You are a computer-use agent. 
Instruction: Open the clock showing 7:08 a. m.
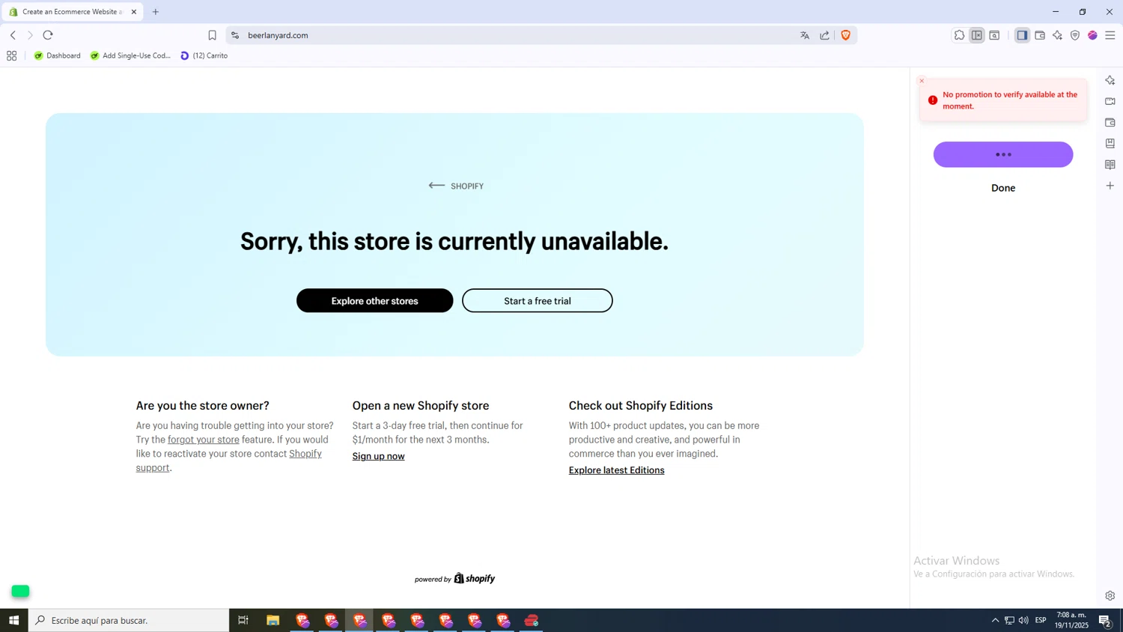(x=1071, y=620)
